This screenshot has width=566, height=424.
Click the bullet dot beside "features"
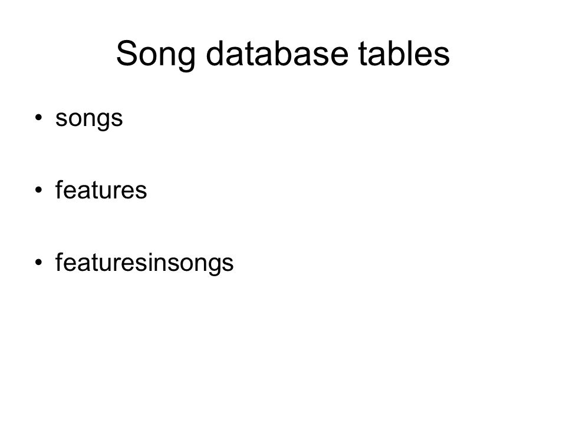tap(39, 190)
